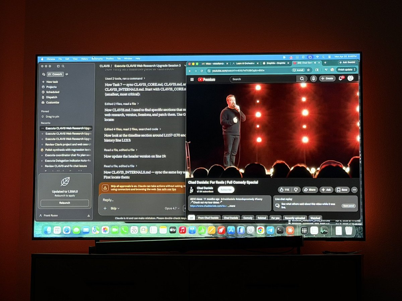
Task: Open the Terminal icon in the Dock
Action: tap(280, 230)
